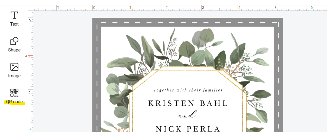Choose the Image tool icon

(x=14, y=67)
